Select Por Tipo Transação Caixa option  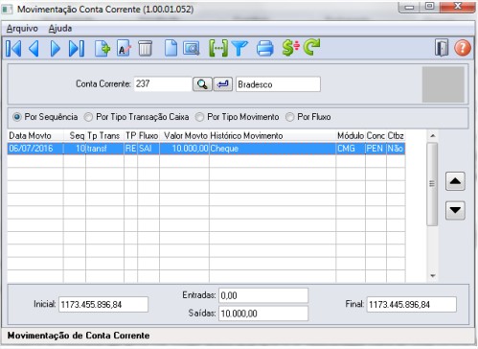pyautogui.click(x=88, y=117)
